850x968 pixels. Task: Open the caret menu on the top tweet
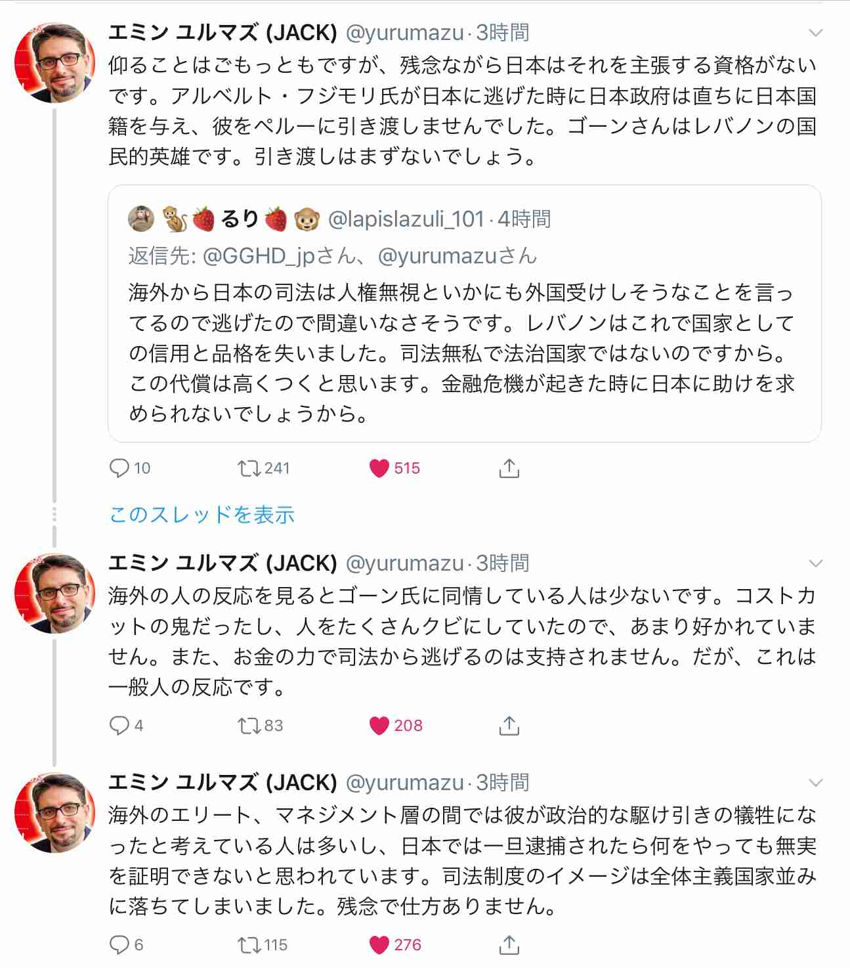point(816,31)
